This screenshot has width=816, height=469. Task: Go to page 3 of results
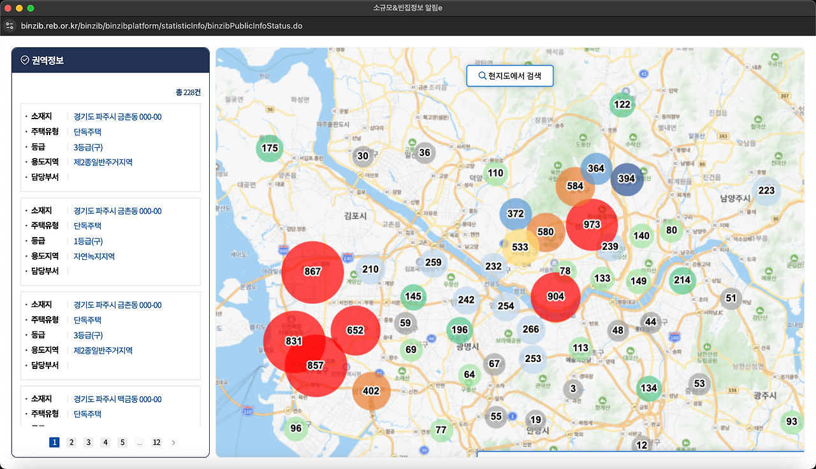[89, 442]
